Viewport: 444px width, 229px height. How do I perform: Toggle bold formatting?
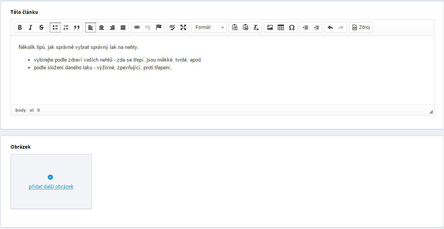click(x=20, y=27)
